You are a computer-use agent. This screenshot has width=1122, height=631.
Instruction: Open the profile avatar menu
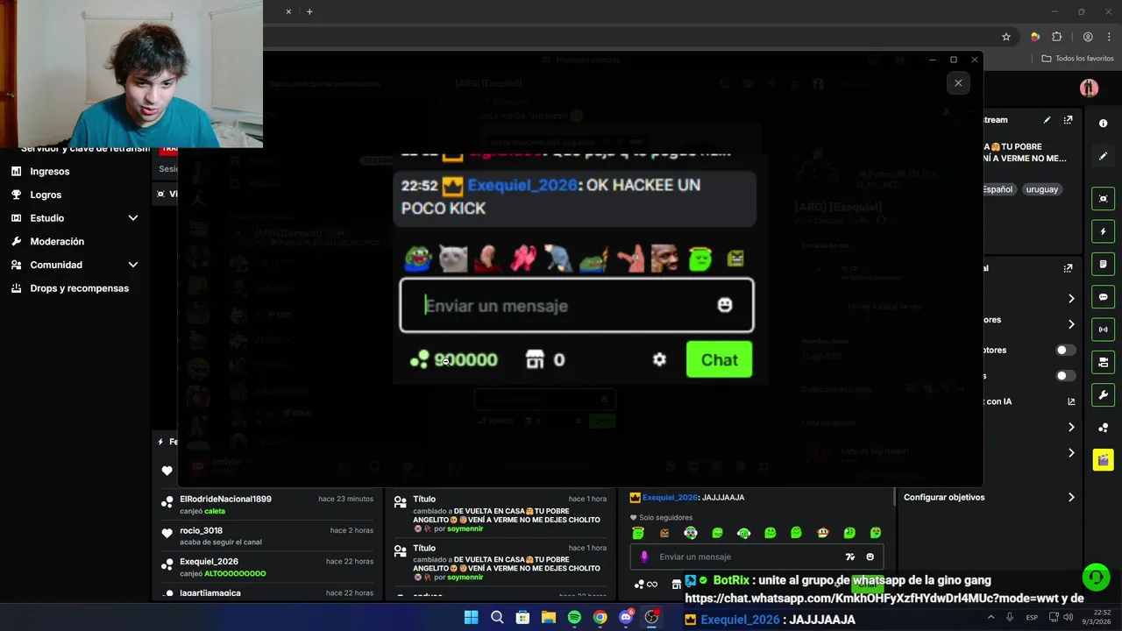tap(1089, 88)
